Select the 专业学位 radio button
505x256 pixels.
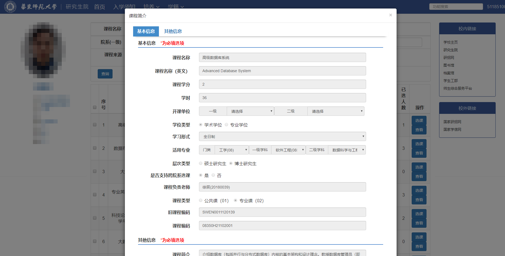click(x=226, y=125)
